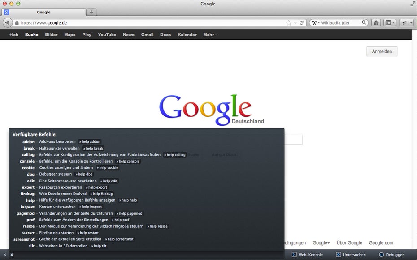Expand the Mehr dropdown in Google bar
Viewport: 417px width, 260px height.
pyautogui.click(x=210, y=35)
